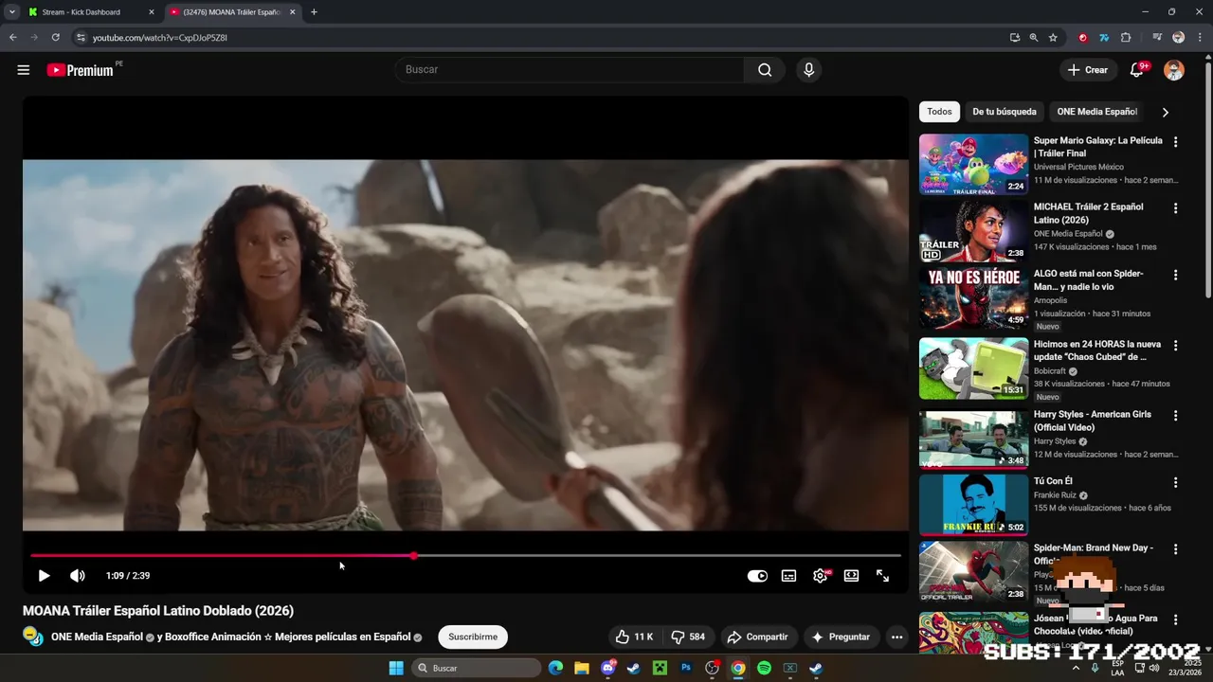Viewport: 1213px width, 682px height.
Task: Click the Preguntar button
Action: [840, 637]
